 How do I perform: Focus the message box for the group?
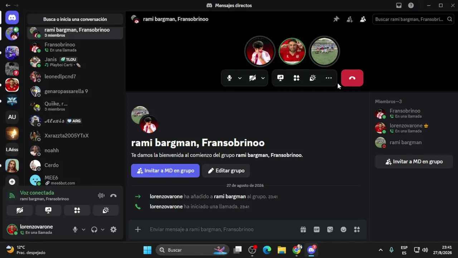(222, 230)
